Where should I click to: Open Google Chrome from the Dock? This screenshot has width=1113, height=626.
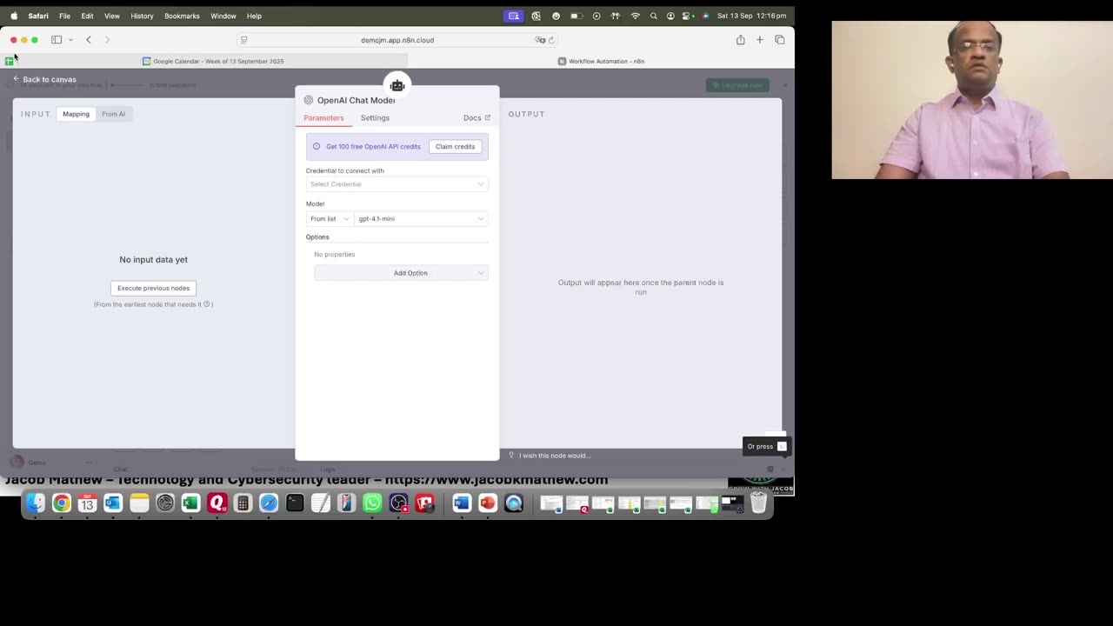click(x=61, y=503)
